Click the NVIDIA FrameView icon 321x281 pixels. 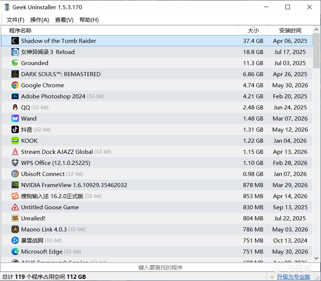click(15, 185)
